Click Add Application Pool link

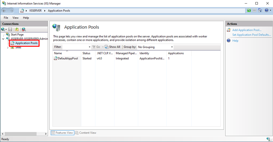pyautogui.click(x=247, y=30)
